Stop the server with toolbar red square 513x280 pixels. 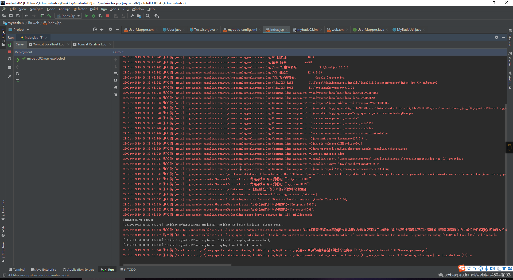coord(107,16)
